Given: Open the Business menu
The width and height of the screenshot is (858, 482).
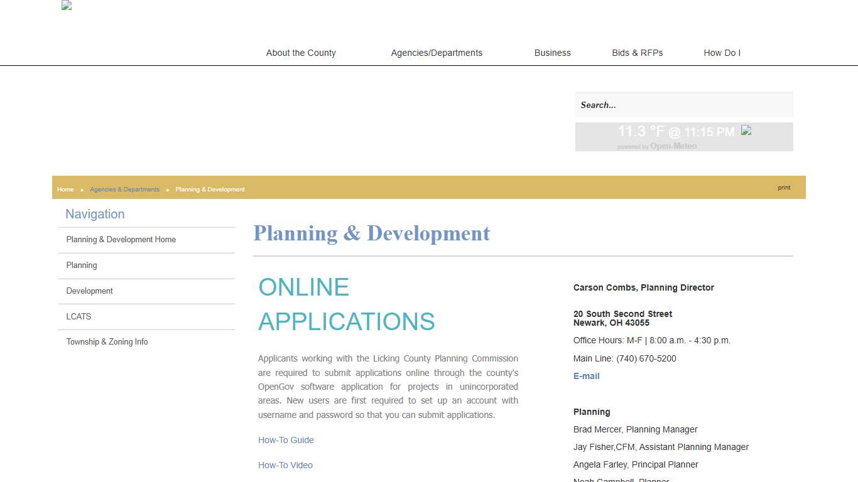Looking at the screenshot, I should point(552,53).
